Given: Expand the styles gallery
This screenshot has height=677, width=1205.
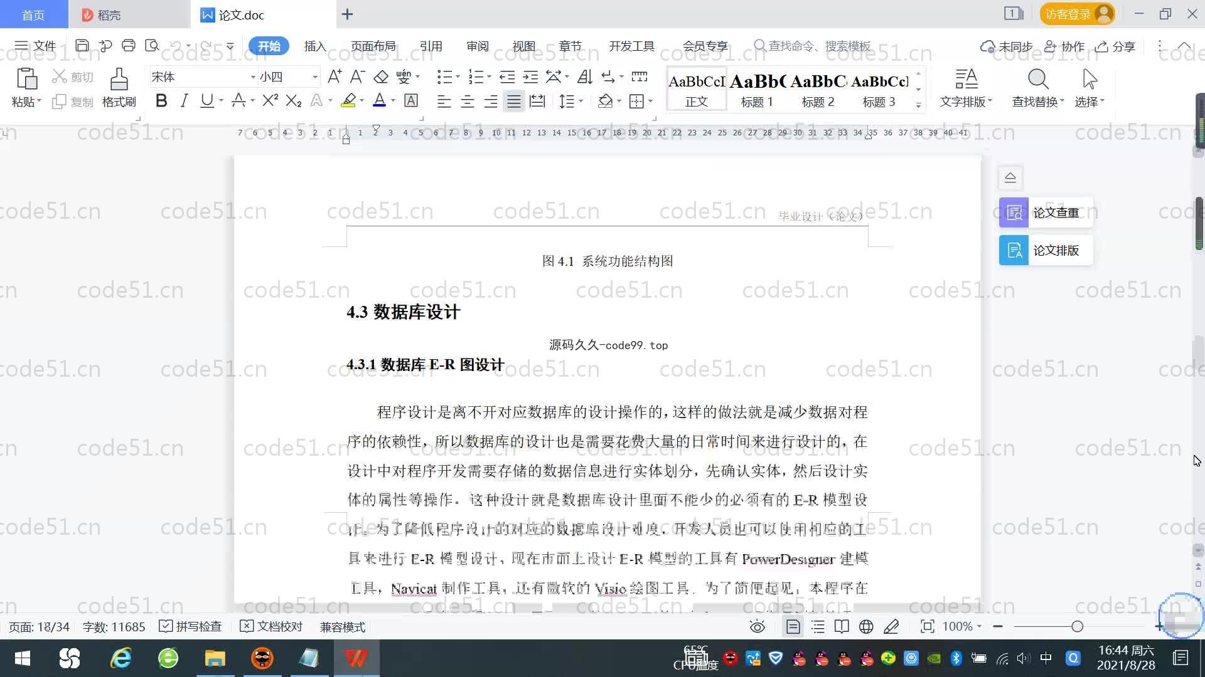Looking at the screenshot, I should click(x=918, y=105).
